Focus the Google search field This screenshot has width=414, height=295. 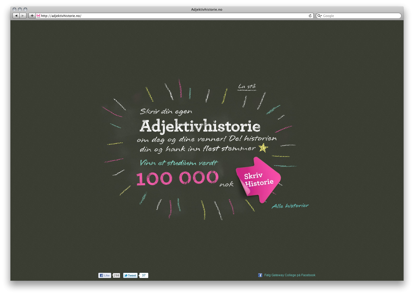click(x=359, y=16)
